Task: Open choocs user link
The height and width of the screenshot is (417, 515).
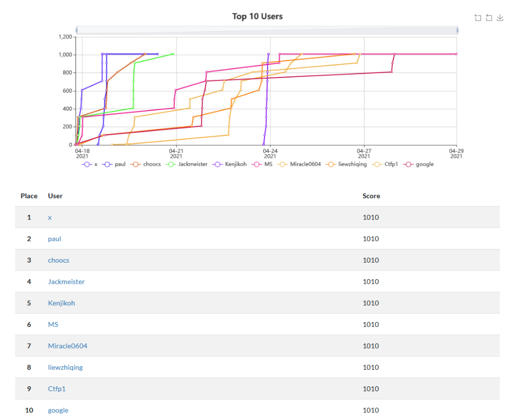Action: tap(58, 260)
